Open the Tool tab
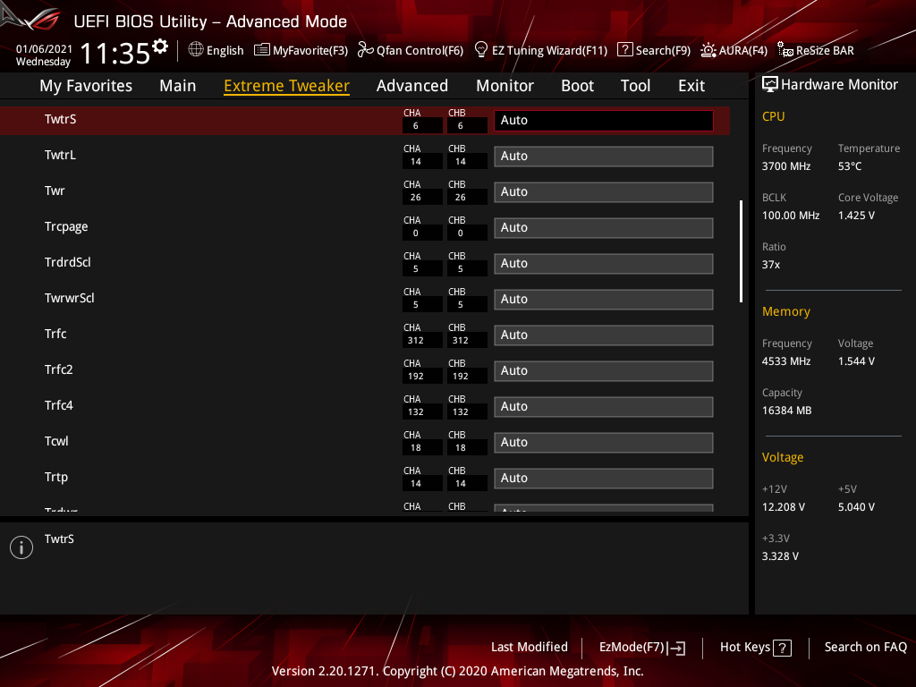 tap(636, 86)
